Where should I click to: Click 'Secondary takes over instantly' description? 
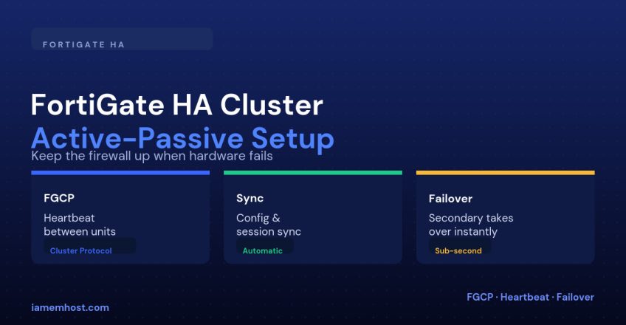point(471,225)
